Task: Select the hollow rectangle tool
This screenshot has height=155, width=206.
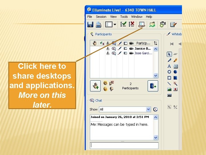Action: click(x=169, y=78)
